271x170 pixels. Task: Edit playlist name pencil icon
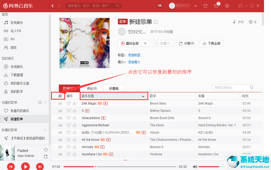156,22
